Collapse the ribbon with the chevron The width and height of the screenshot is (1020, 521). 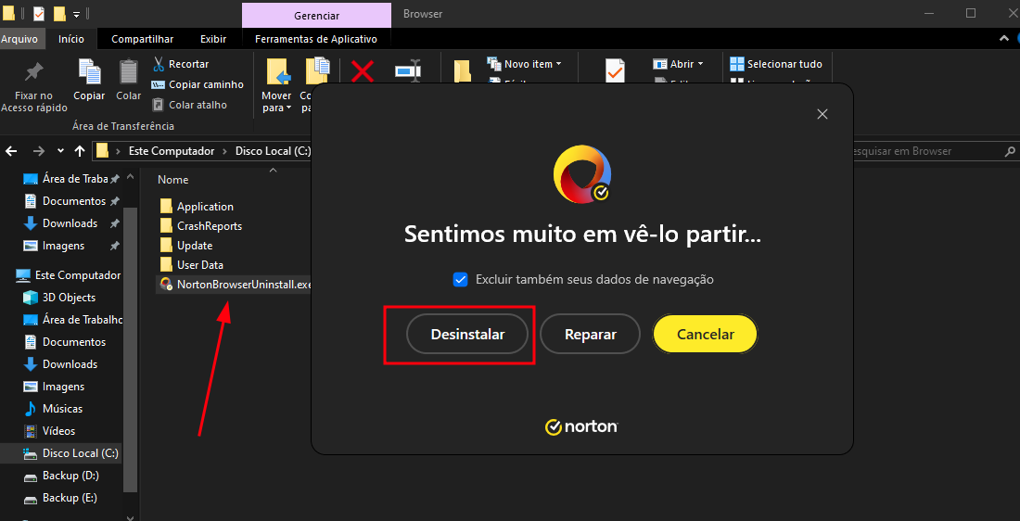1004,39
